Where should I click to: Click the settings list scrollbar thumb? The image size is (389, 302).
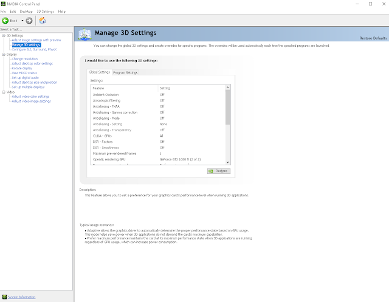pos(227,107)
